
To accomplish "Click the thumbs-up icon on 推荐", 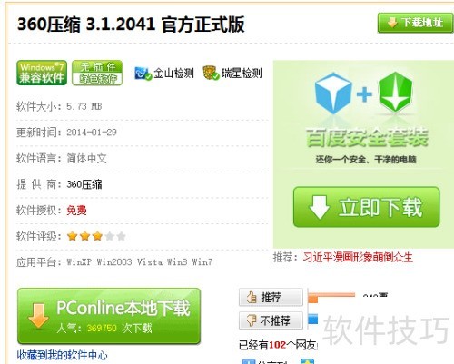I will point(252,298).
